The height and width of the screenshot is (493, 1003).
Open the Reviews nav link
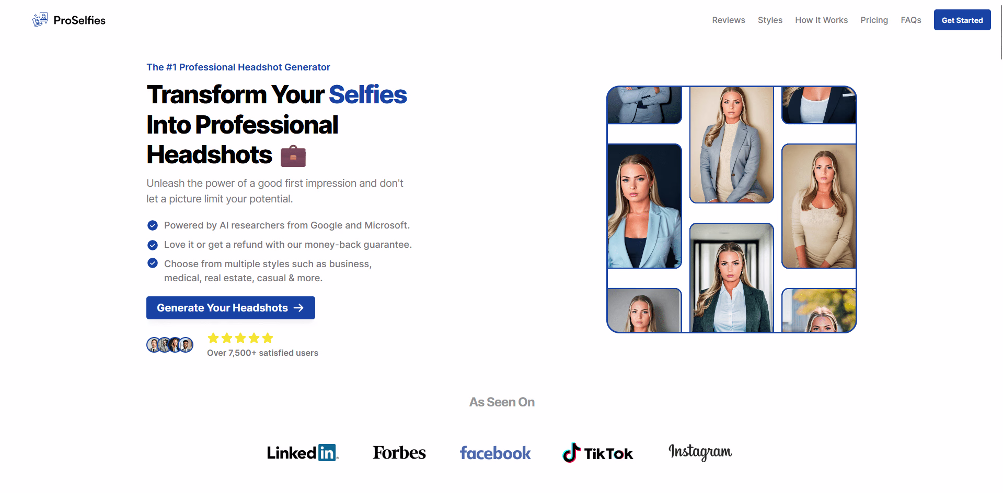pos(729,20)
